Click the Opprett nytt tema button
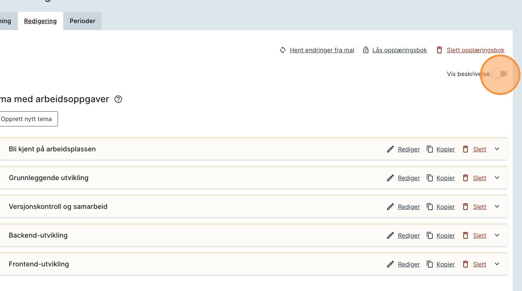Viewport: 522px width, 291px height. 27,119
